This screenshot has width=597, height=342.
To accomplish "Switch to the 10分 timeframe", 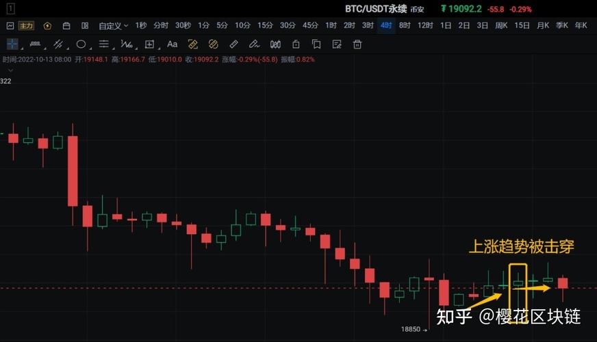I will click(x=242, y=25).
